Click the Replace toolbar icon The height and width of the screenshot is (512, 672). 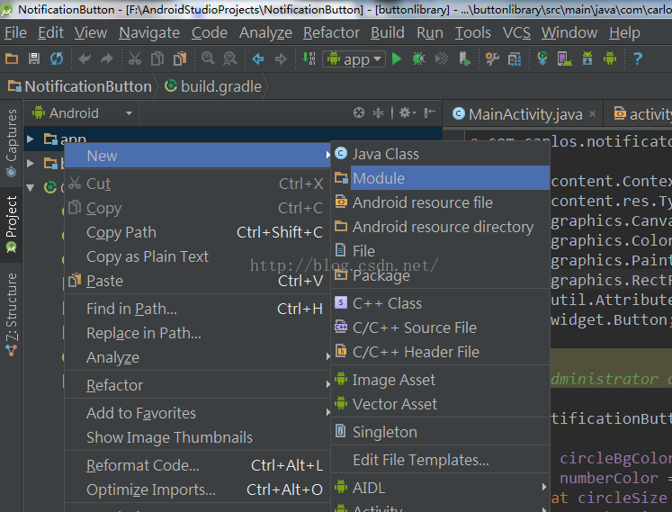(229, 58)
